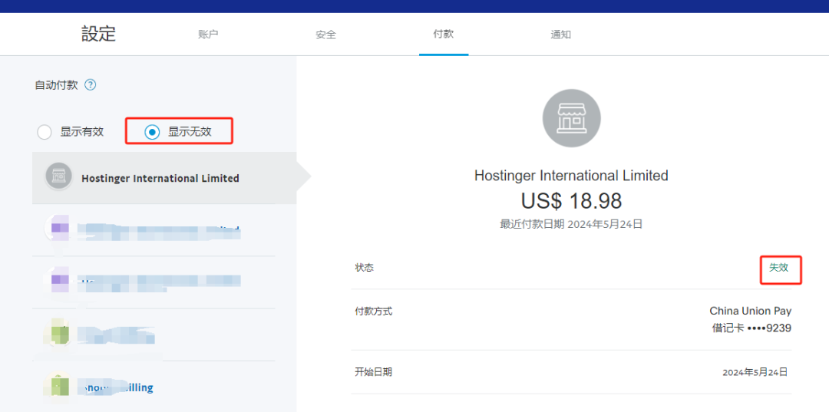Open the 安全 tab
This screenshot has width=829, height=412.
[325, 35]
